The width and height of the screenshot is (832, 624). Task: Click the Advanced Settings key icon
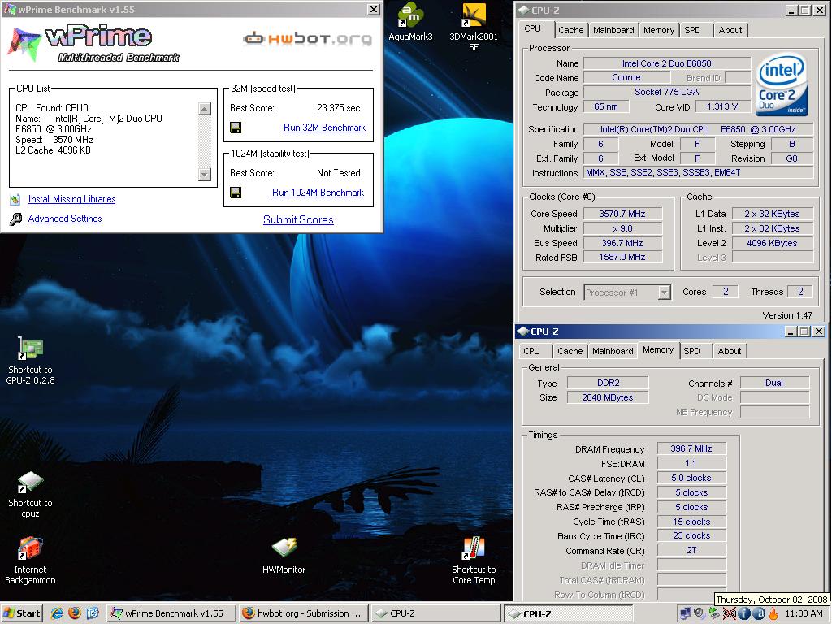click(x=15, y=219)
